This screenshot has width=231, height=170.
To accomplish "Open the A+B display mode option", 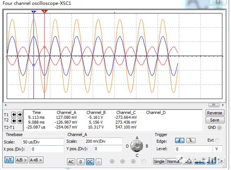I will (x=36, y=160).
